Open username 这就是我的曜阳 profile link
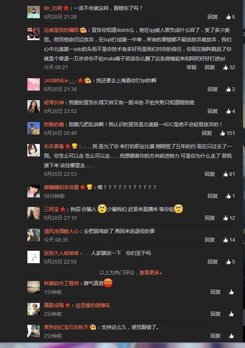This screenshot has width=245, height=348. pyautogui.click(x=61, y=30)
